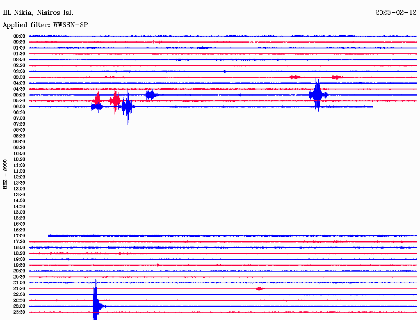Select the 02:00 time label
The height and width of the screenshot is (320, 420).
pos(19,60)
